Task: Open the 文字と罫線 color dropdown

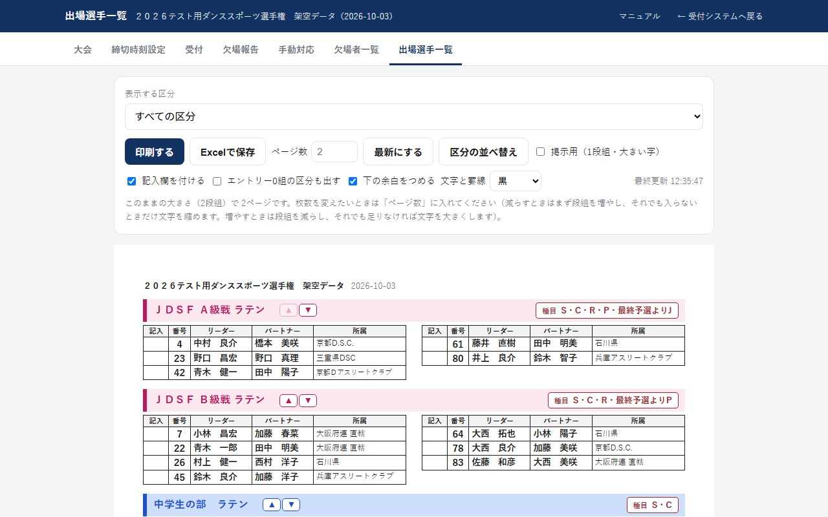Action: point(516,181)
